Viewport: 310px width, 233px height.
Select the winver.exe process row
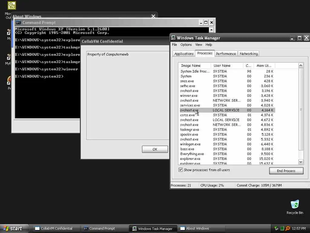[x=227, y=96]
